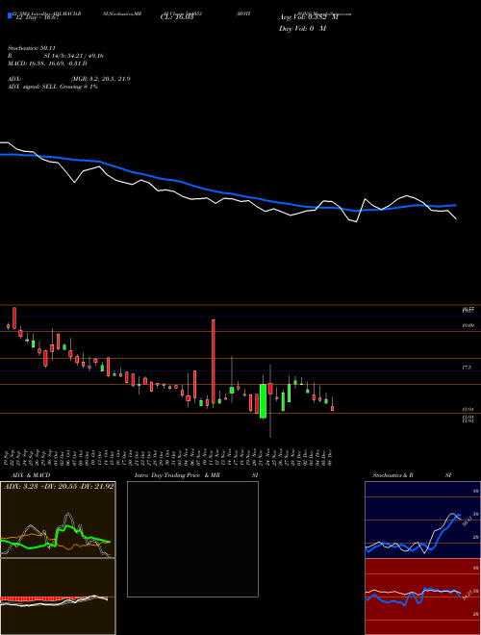Open the ADX indicator chart thumbnail

point(58,520)
